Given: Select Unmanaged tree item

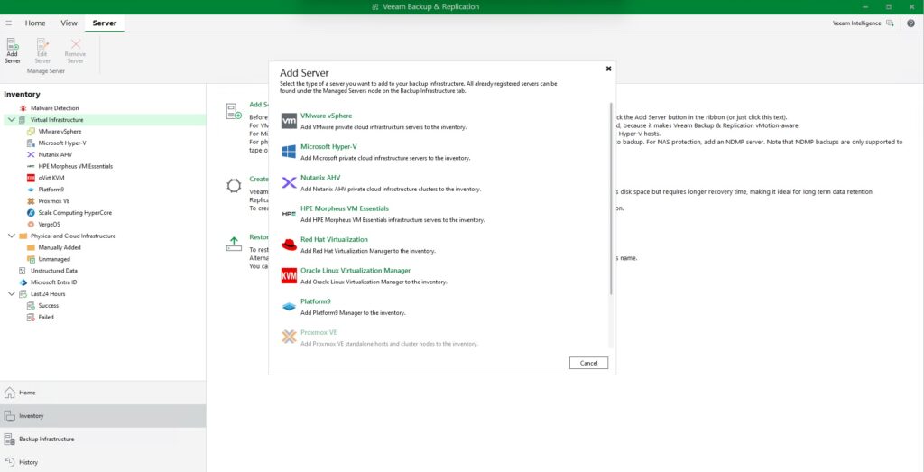Looking at the screenshot, I should click(x=54, y=259).
